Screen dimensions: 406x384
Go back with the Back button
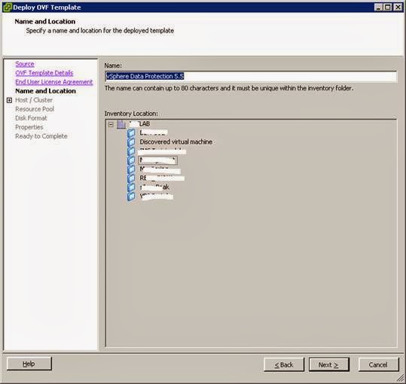(284, 364)
